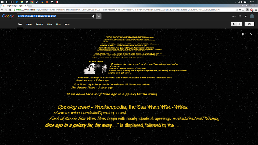Open the red O extension with badge
Viewport: 258px width, 145px height.
[x=252, y=10]
